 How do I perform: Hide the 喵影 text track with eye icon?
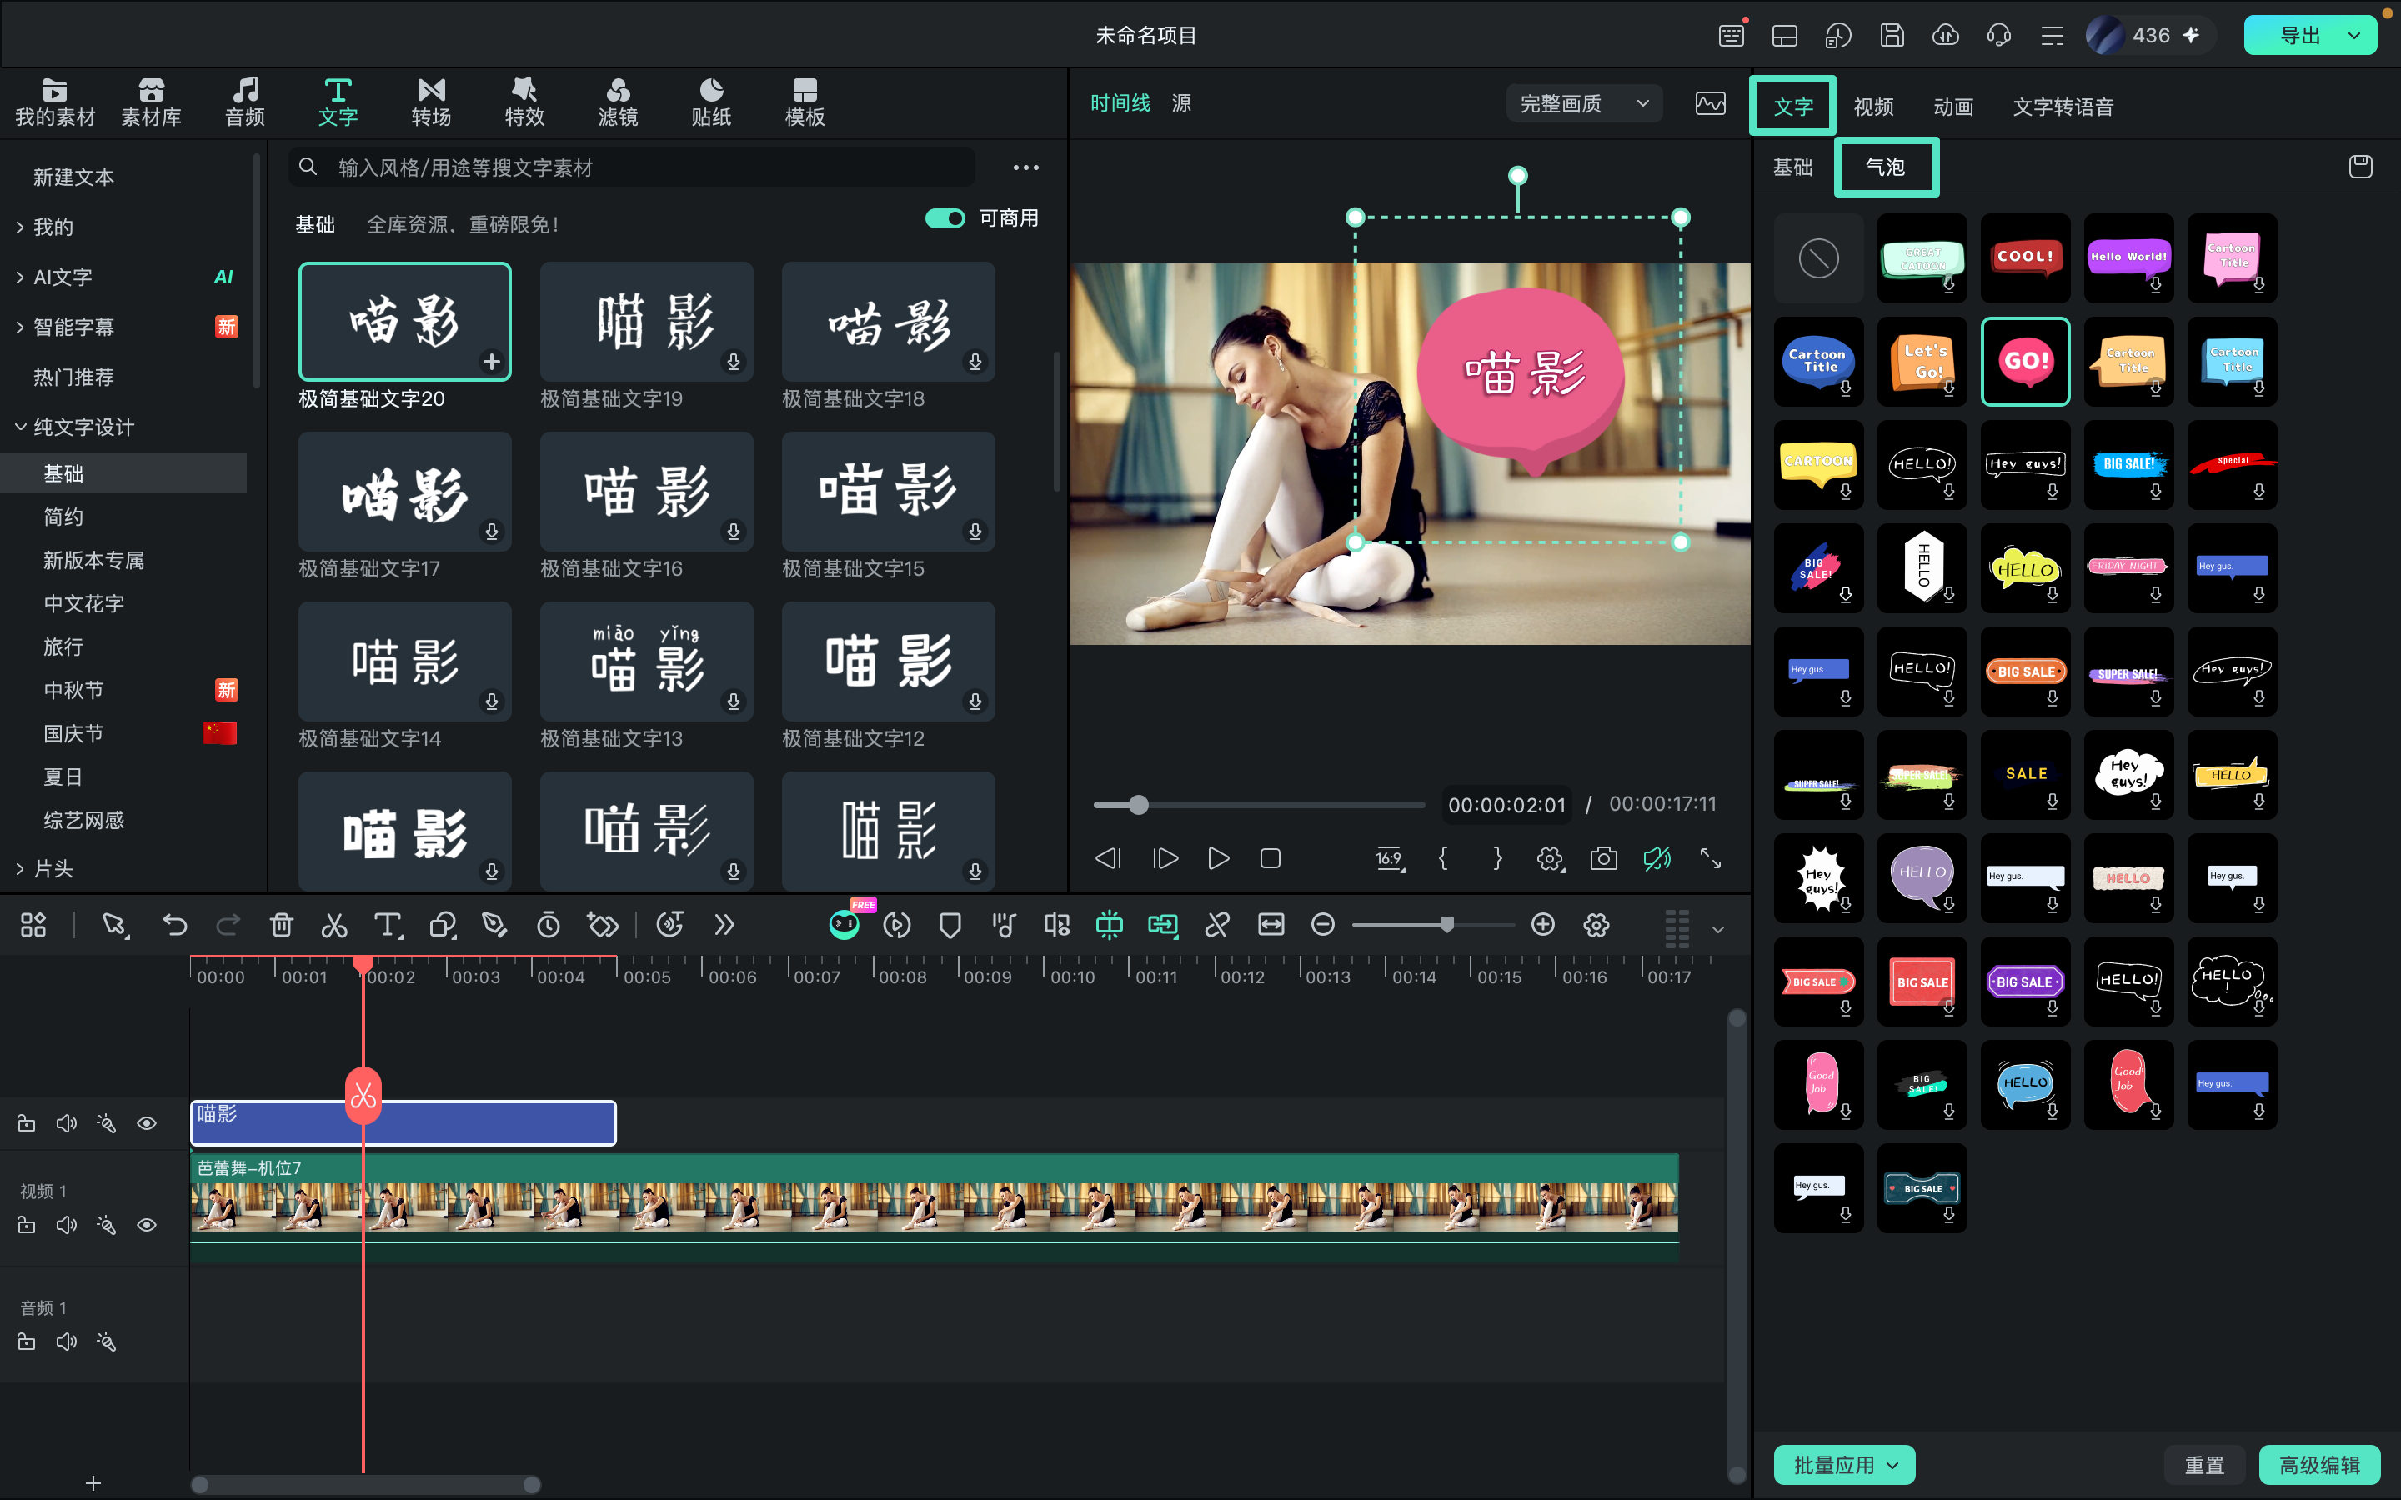coord(147,1123)
